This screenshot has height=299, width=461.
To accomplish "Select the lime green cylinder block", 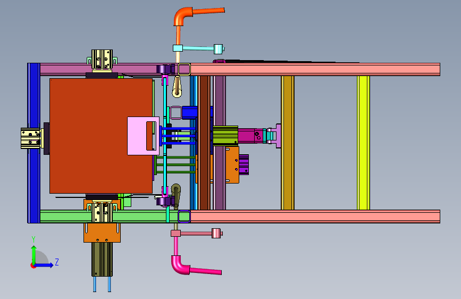I will pyautogui.click(x=225, y=136).
